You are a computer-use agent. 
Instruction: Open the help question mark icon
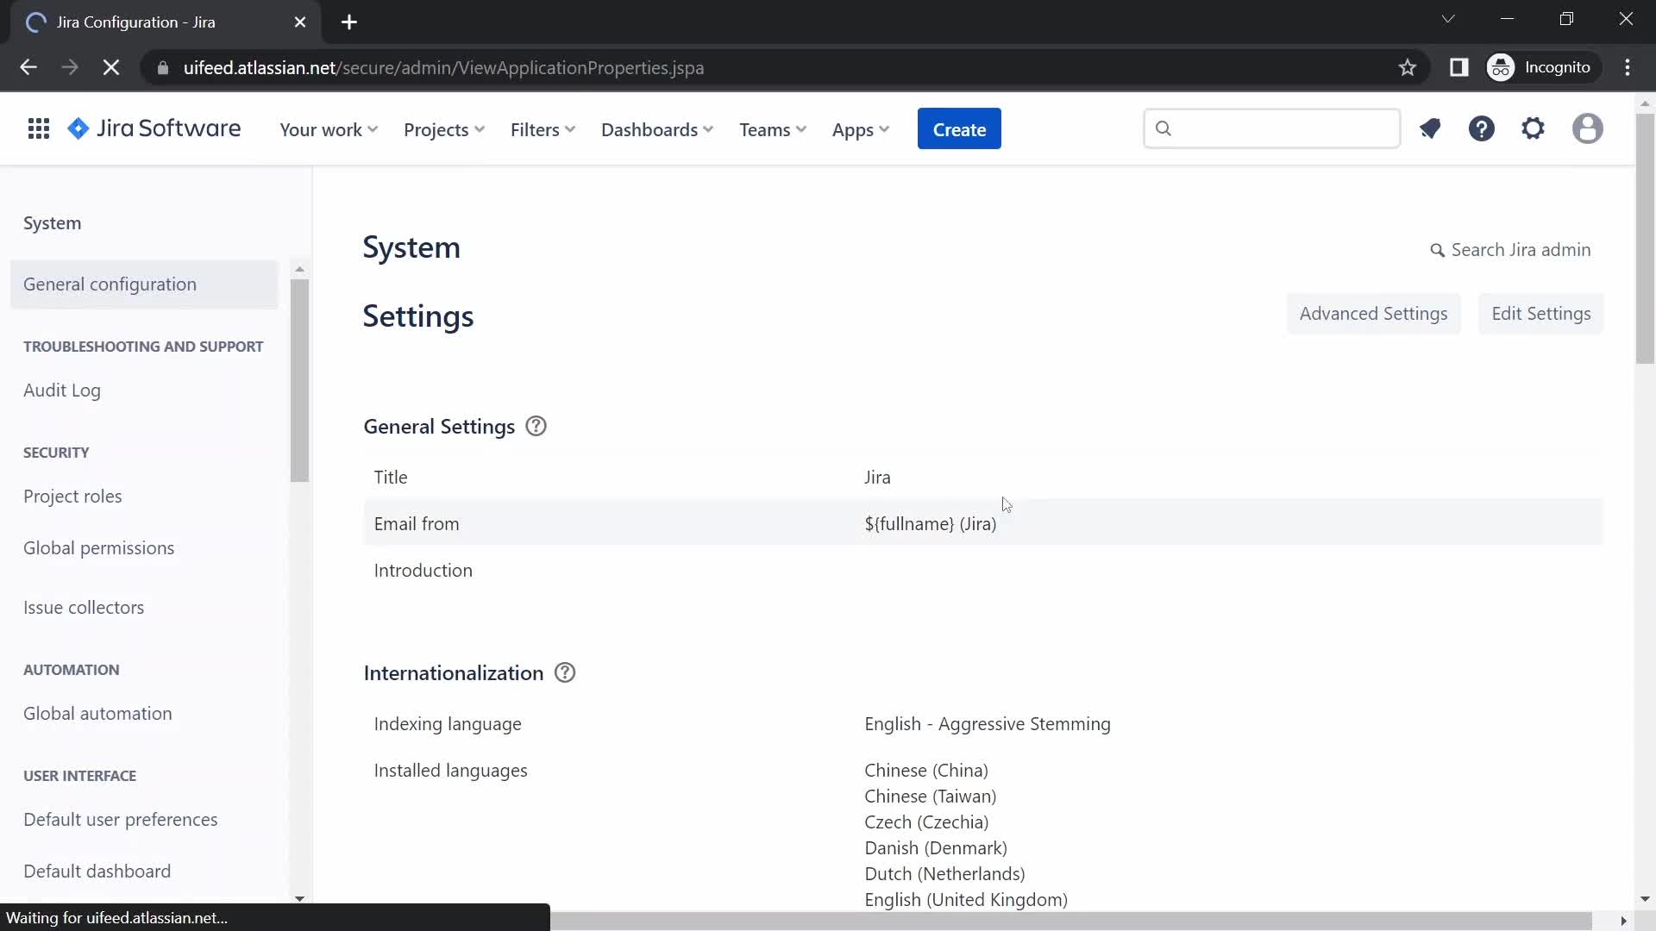(1482, 129)
